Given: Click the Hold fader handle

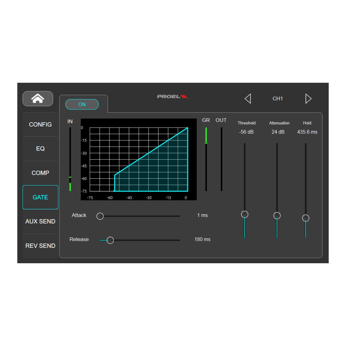Looking at the screenshot, I should tap(306, 218).
